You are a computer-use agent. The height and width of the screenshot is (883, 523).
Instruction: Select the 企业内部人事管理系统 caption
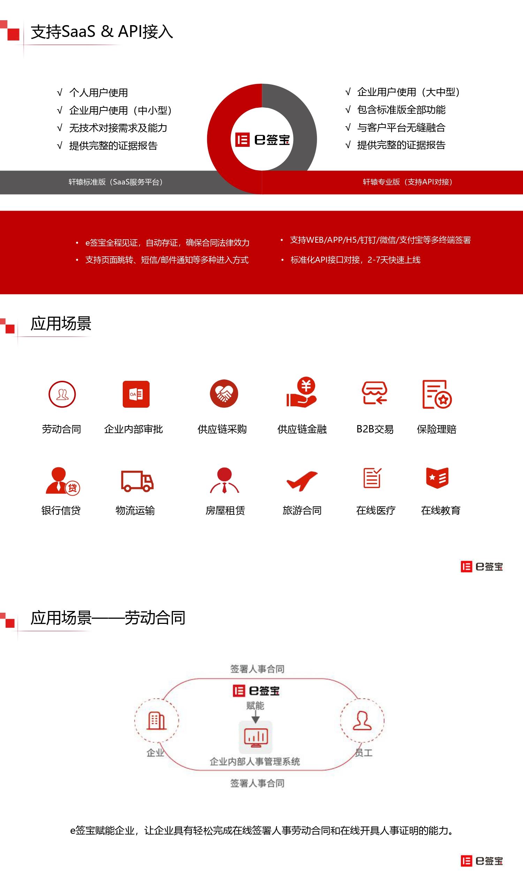[255, 762]
